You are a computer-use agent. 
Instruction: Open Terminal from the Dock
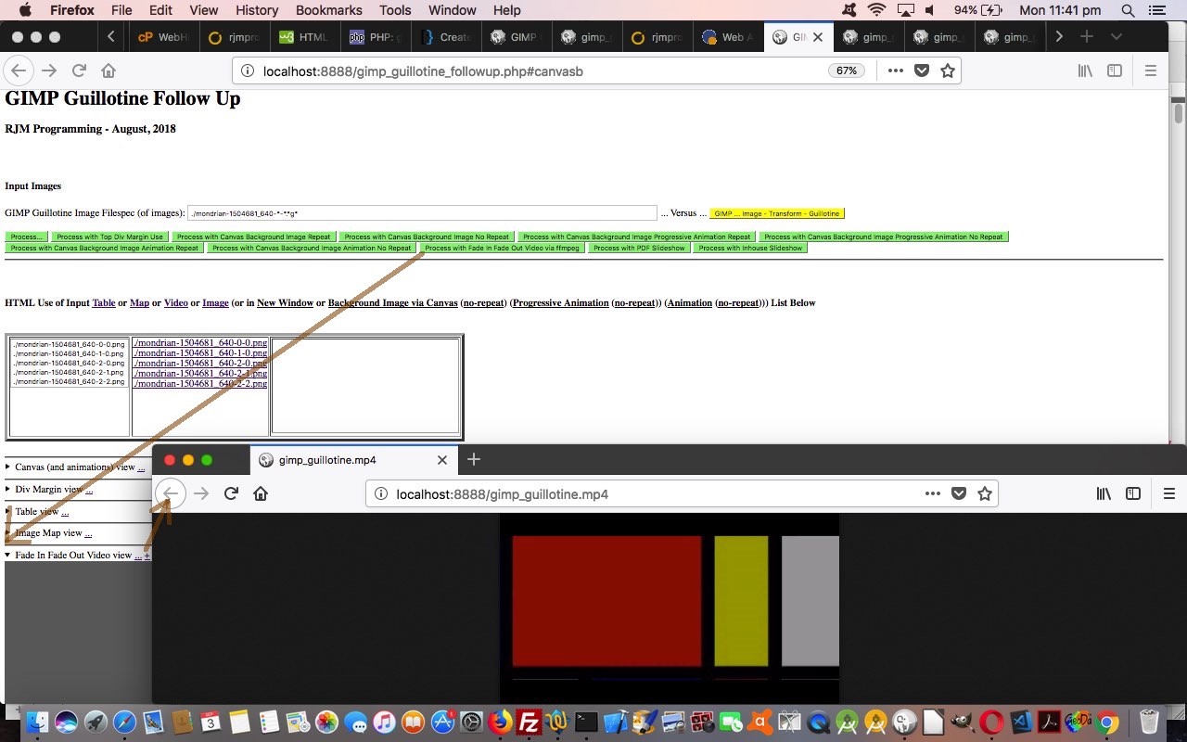(586, 722)
